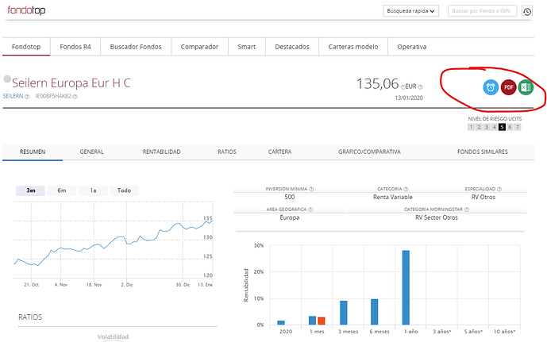Open the RENTABILIDAD section tab
Image resolution: width=547 pixels, height=342 pixels.
pyautogui.click(x=161, y=152)
